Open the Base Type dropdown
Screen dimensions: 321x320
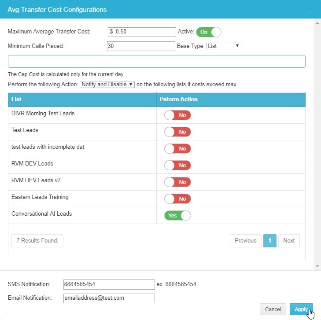[223, 46]
